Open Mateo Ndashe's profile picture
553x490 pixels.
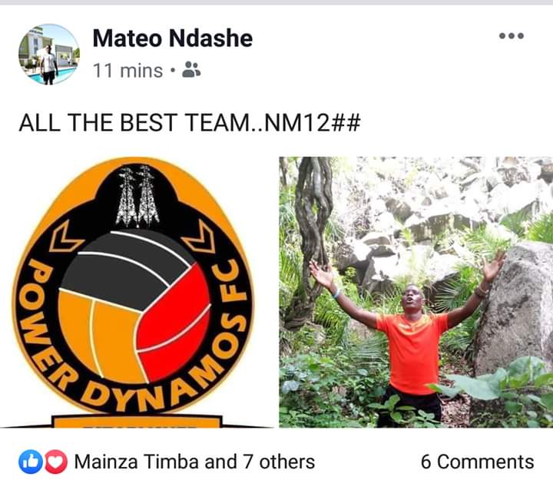49,55
